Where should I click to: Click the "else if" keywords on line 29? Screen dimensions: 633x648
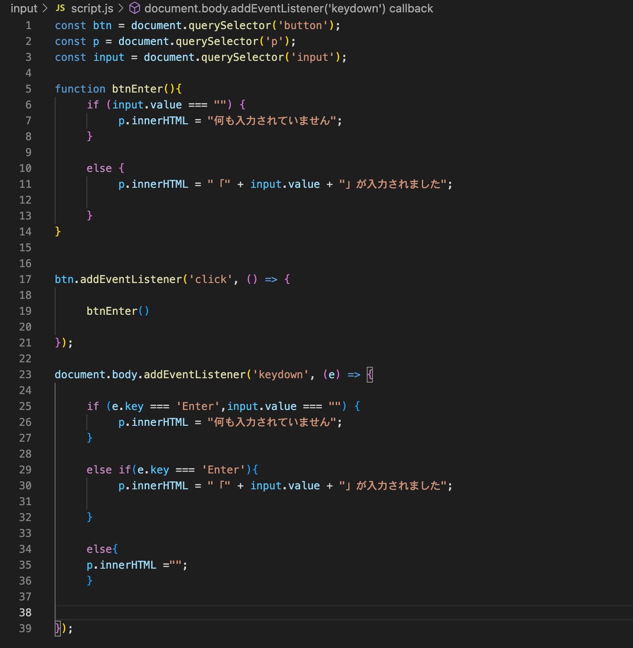click(x=109, y=470)
